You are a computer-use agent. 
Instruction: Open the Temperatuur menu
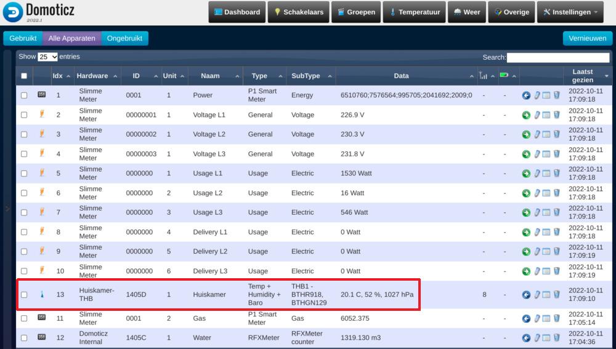click(414, 12)
